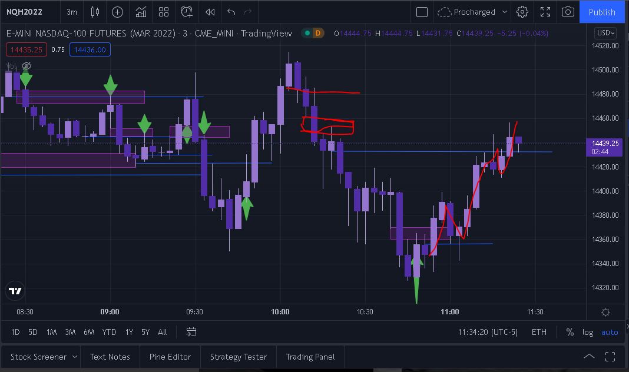
Task: Open the indicator templates grid icon
Action: 164,12
